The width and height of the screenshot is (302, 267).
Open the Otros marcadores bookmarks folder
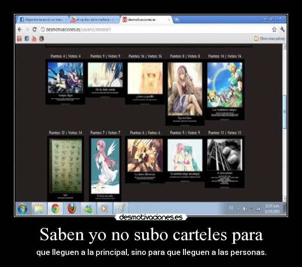pyautogui.click(x=269, y=38)
